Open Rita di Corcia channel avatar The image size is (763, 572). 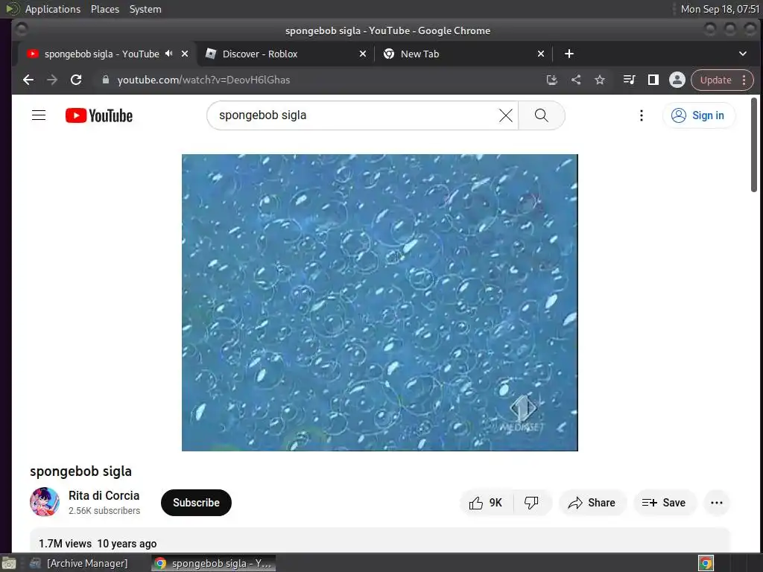pyautogui.click(x=45, y=502)
